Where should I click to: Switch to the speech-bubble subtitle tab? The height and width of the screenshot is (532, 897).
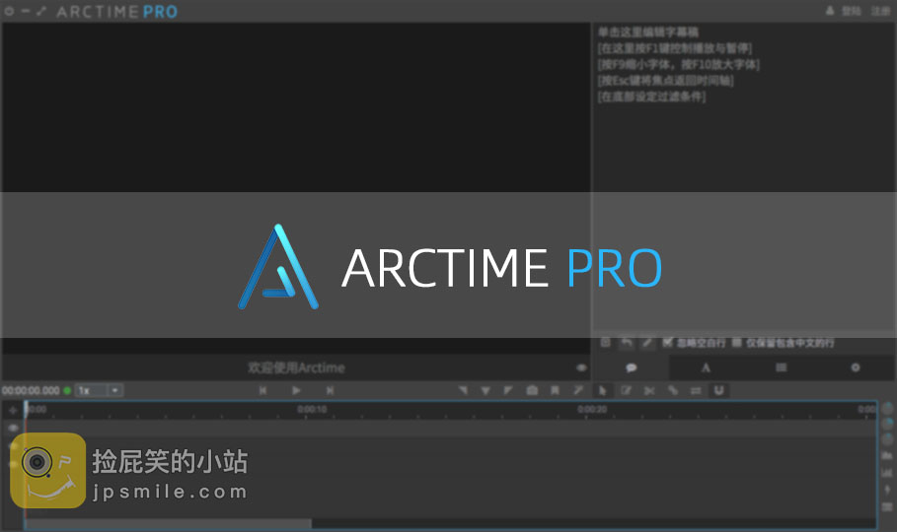point(631,367)
